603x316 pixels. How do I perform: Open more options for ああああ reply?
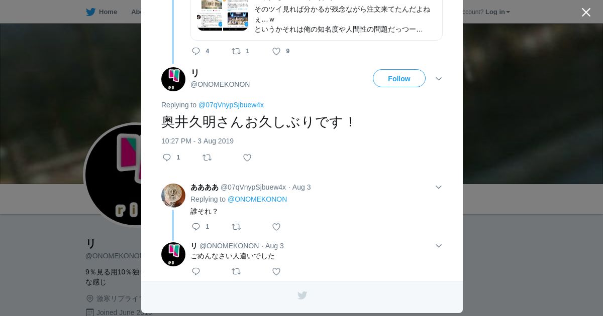click(439, 187)
